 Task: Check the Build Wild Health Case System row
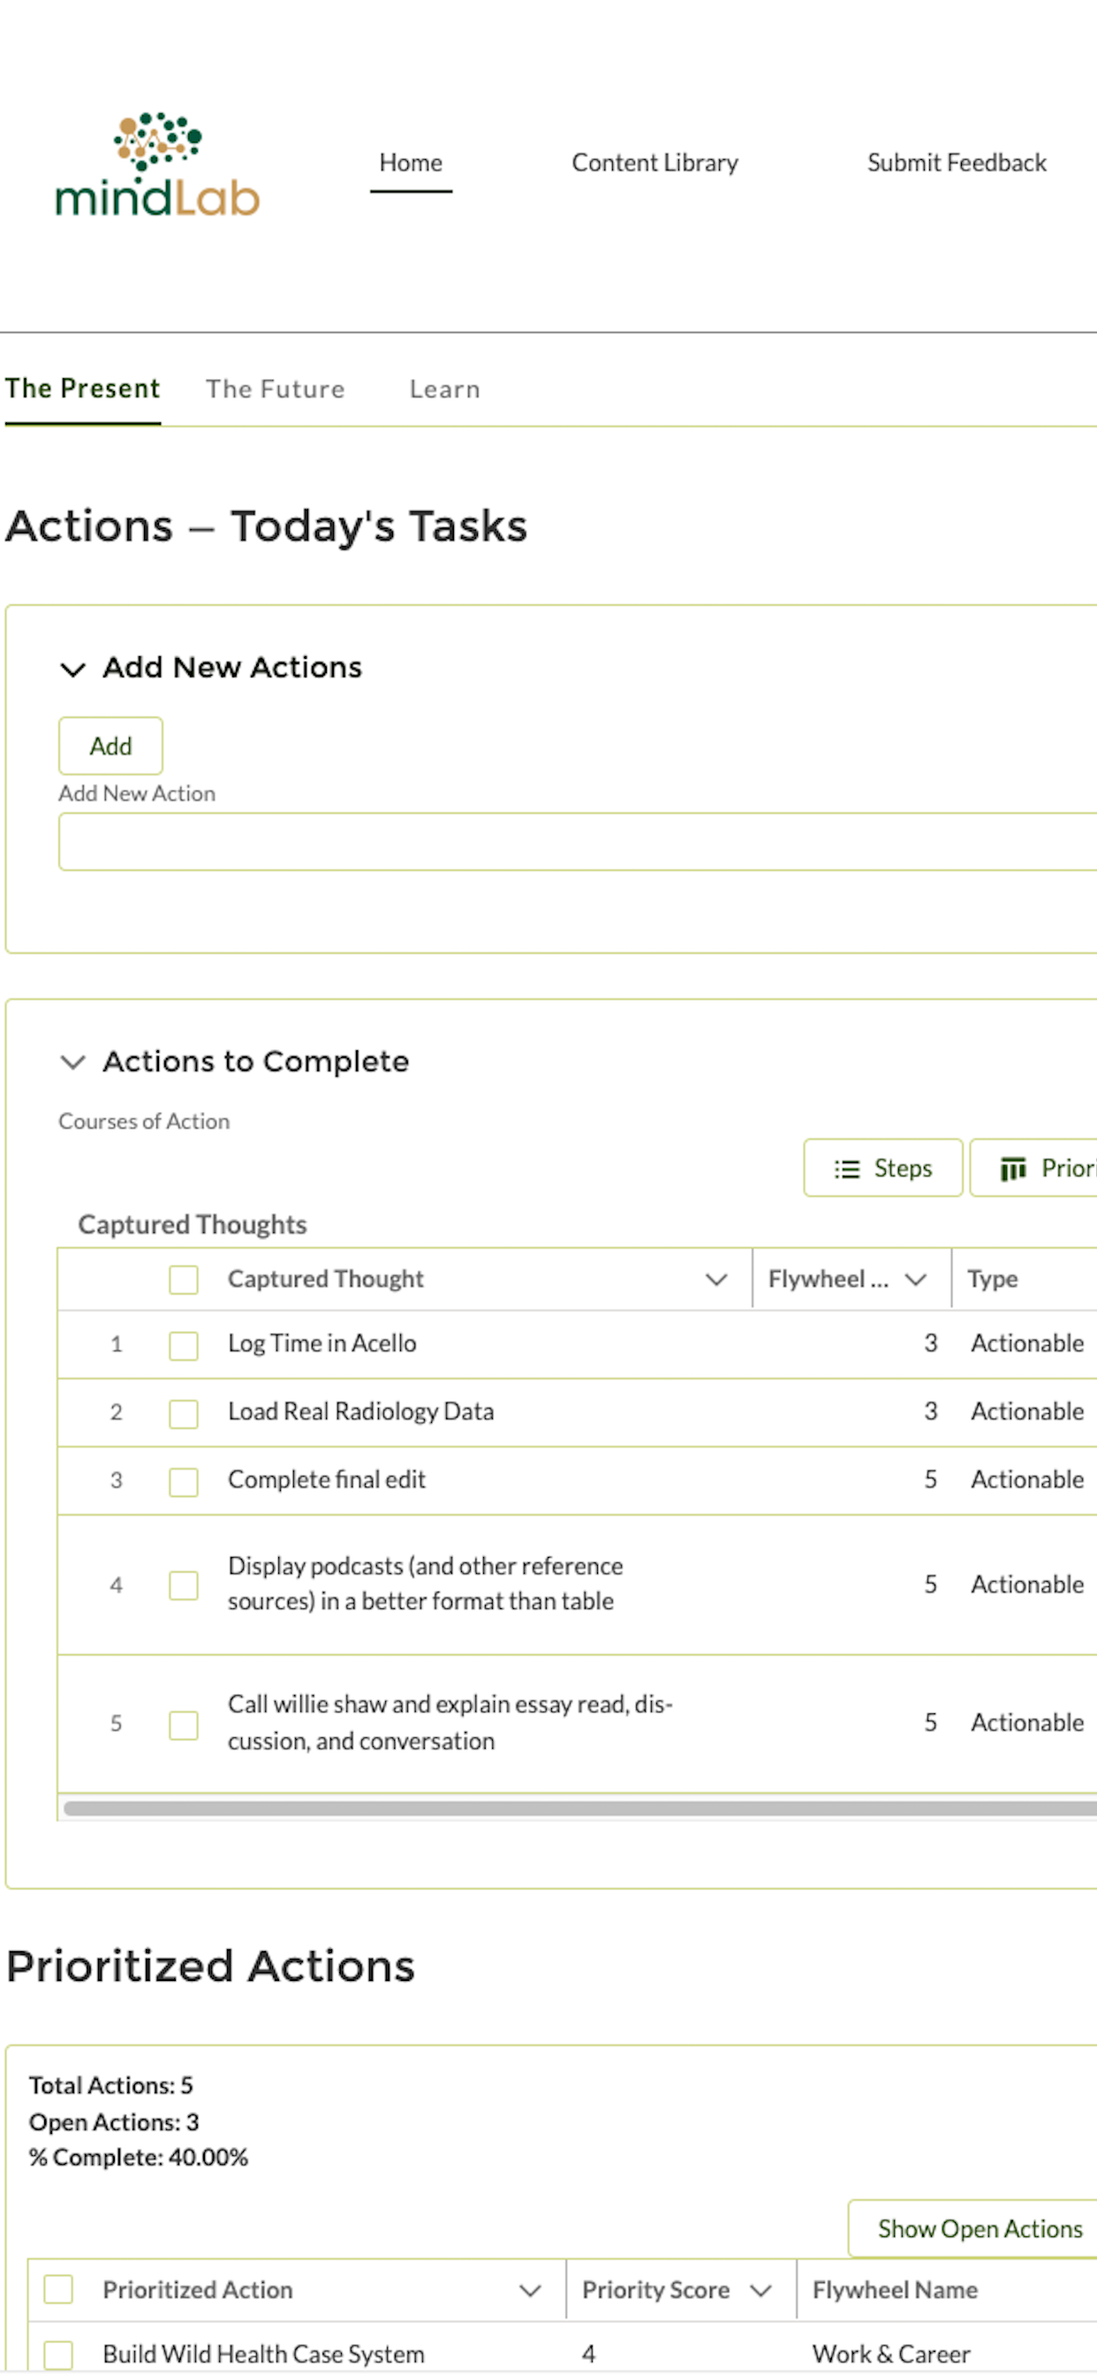[59, 2354]
